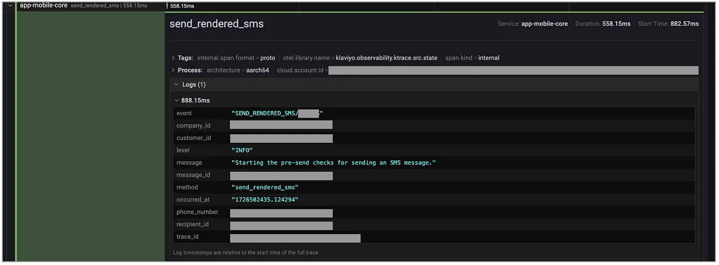Click the otel.library.name tag value

(x=386, y=58)
